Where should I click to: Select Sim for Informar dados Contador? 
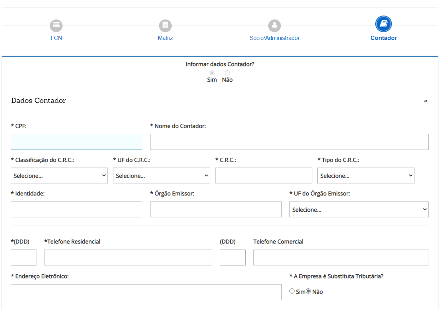coord(212,73)
